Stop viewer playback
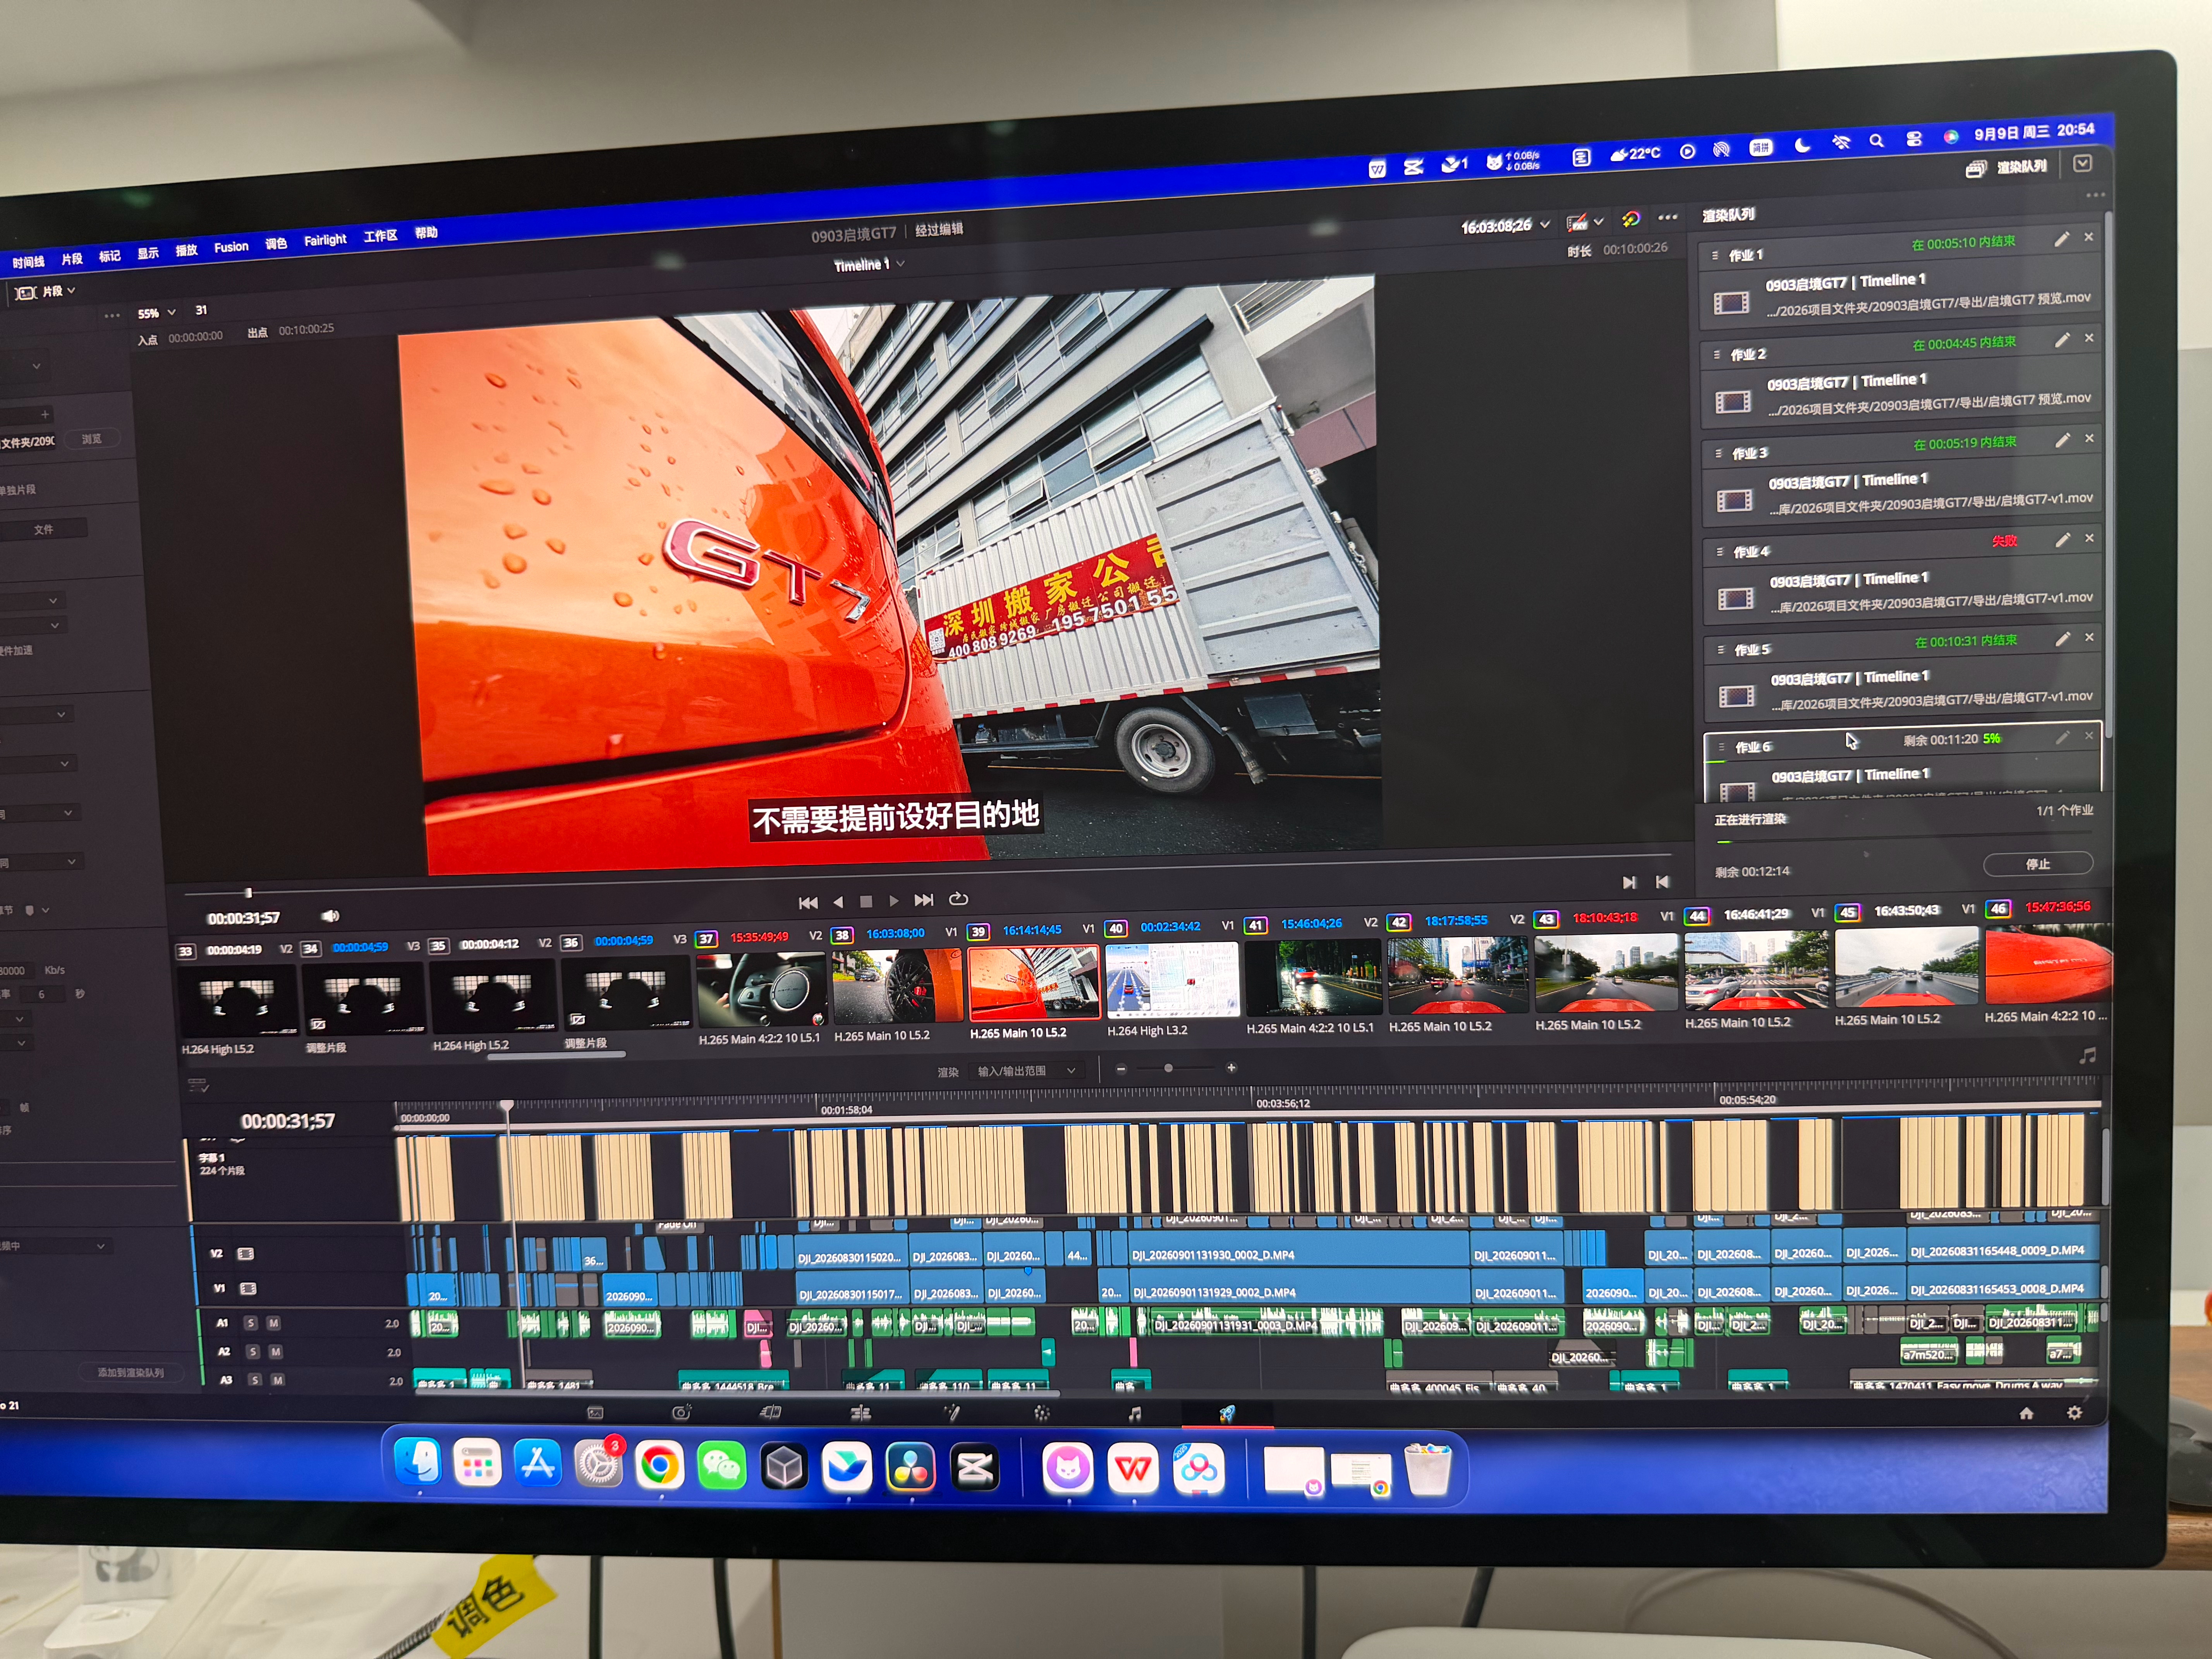The height and width of the screenshot is (1659, 2212). point(866,901)
